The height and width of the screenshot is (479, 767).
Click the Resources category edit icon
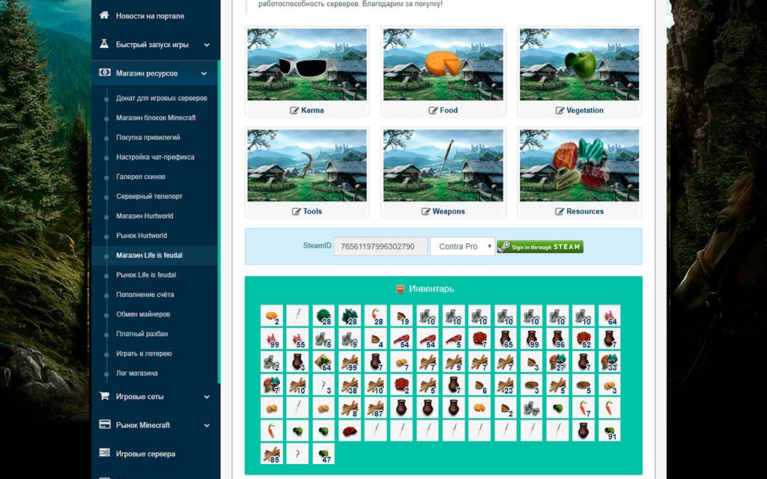tap(560, 212)
